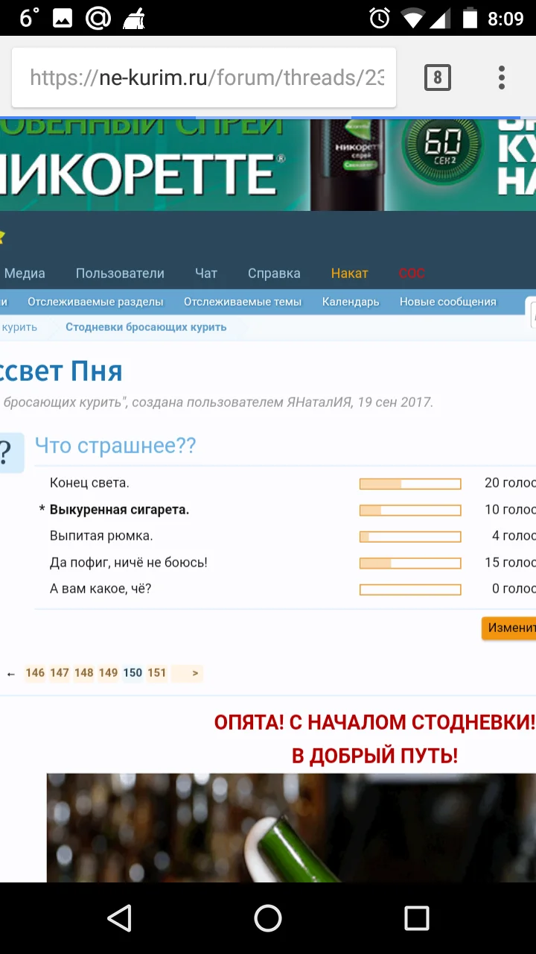The image size is (536, 954).
Task: Click the poll title Что страшнее??
Action: tap(115, 446)
